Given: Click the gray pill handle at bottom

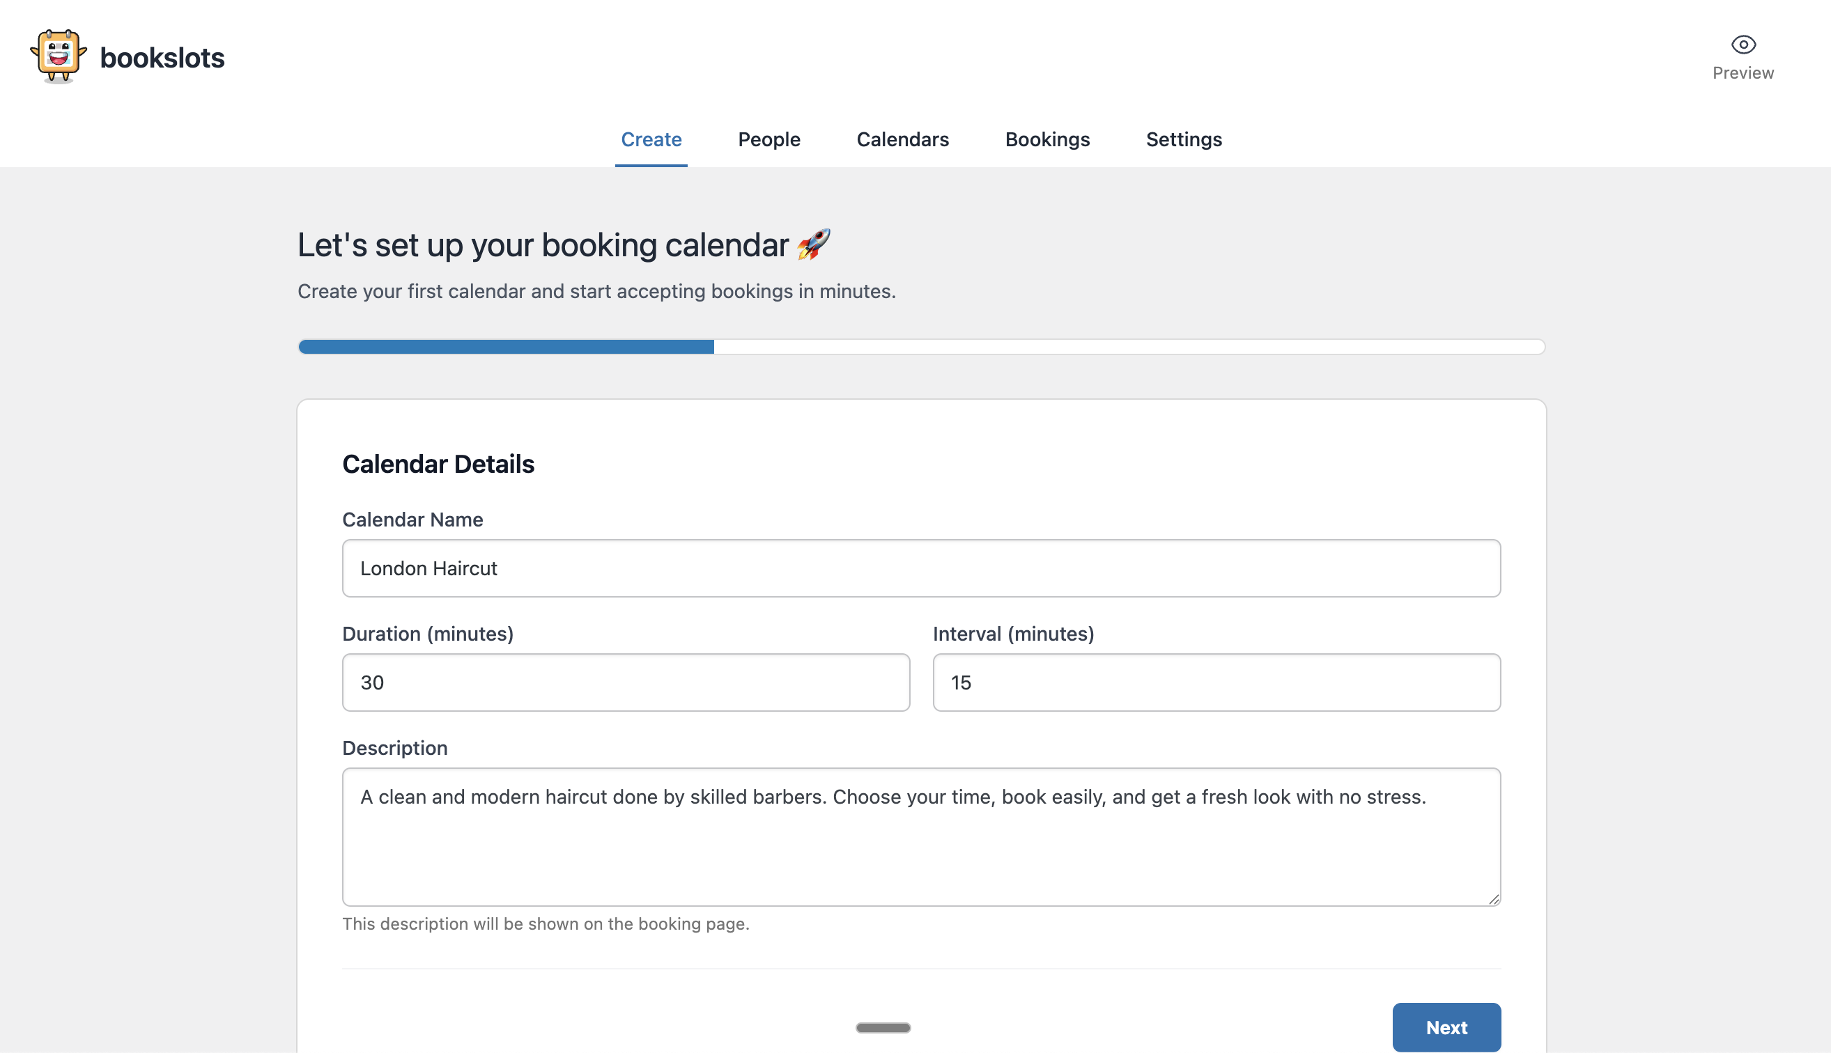Looking at the screenshot, I should point(883,1027).
